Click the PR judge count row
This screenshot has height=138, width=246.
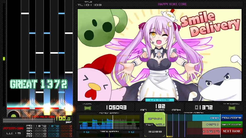(49, 136)
